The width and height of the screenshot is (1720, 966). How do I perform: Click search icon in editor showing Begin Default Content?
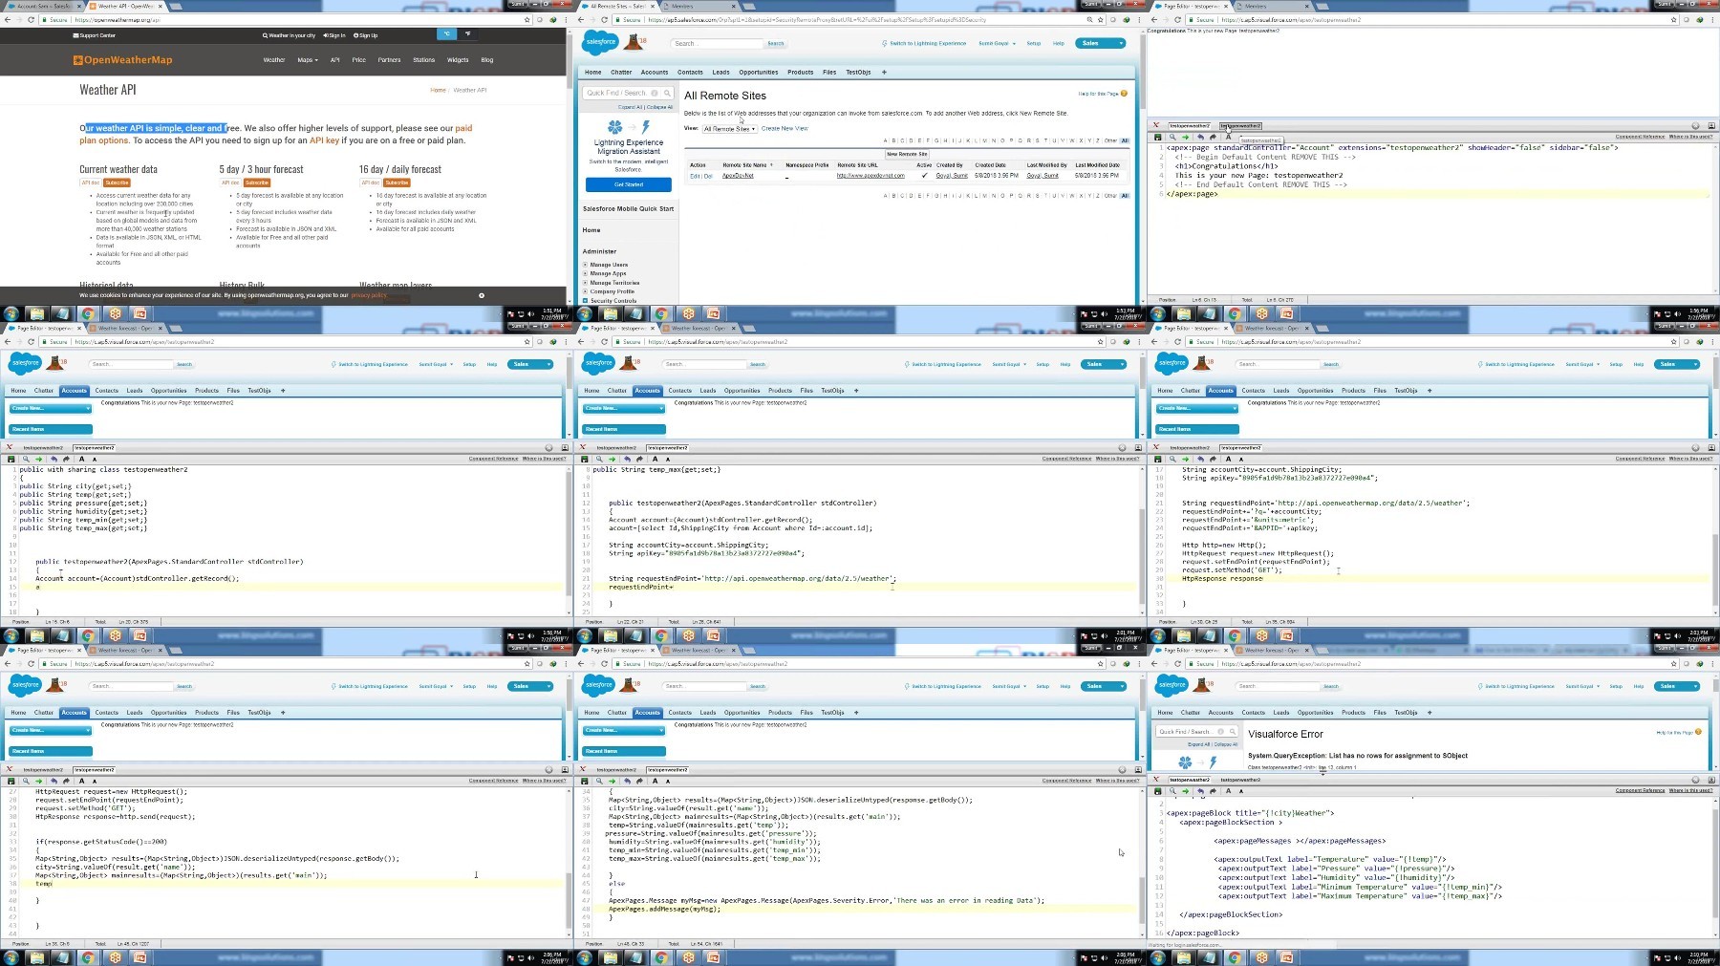click(x=1172, y=138)
